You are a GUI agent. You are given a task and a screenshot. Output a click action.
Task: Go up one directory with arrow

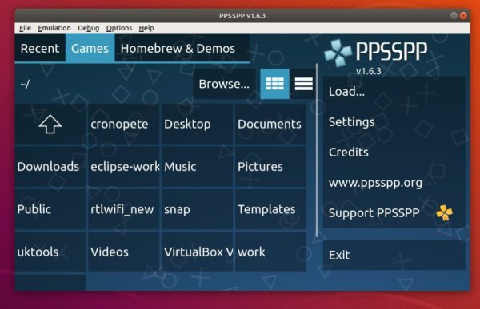(50, 124)
